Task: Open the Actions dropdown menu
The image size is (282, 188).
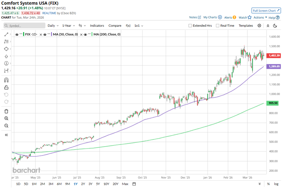Action: click(x=260, y=17)
